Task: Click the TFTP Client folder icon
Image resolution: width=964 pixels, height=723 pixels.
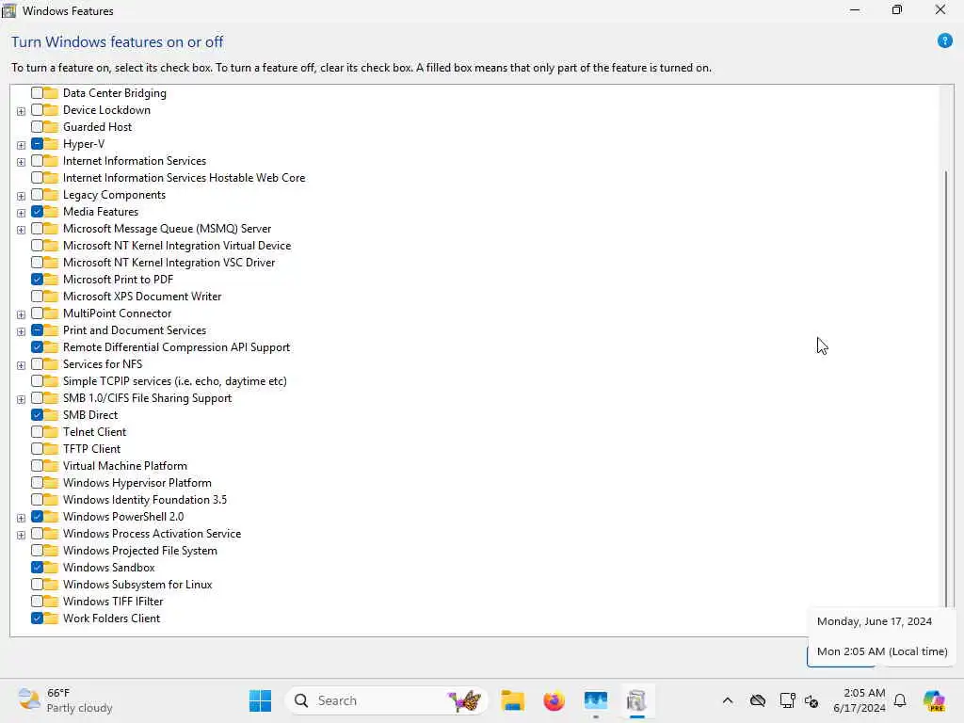Action: (51, 449)
